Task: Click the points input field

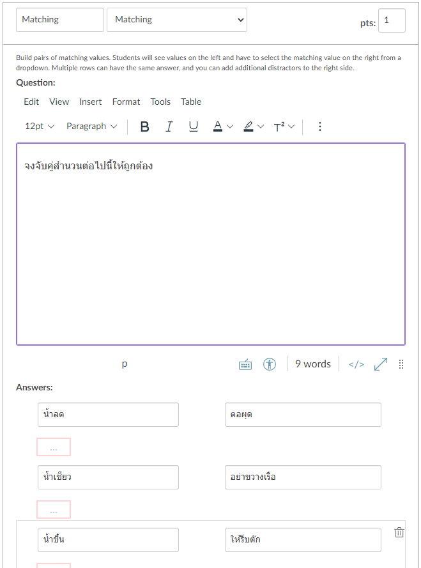Action: coord(392,20)
